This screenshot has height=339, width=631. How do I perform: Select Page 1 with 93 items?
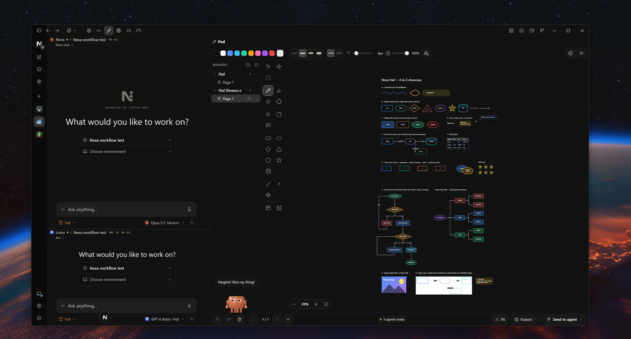click(236, 99)
